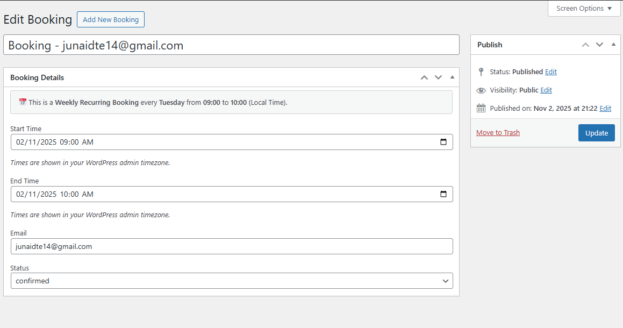623x328 pixels.
Task: Click the booking title input field
Action: click(232, 45)
